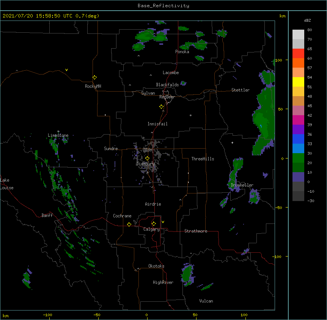Click the Didsbury label
The width and height of the screenshot is (327, 320).
pos(145,164)
